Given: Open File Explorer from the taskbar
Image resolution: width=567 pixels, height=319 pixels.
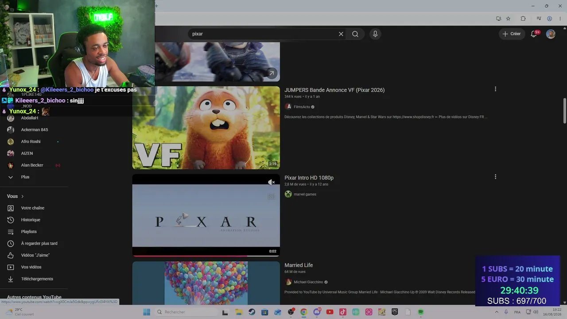Looking at the screenshot, I should (x=238, y=312).
